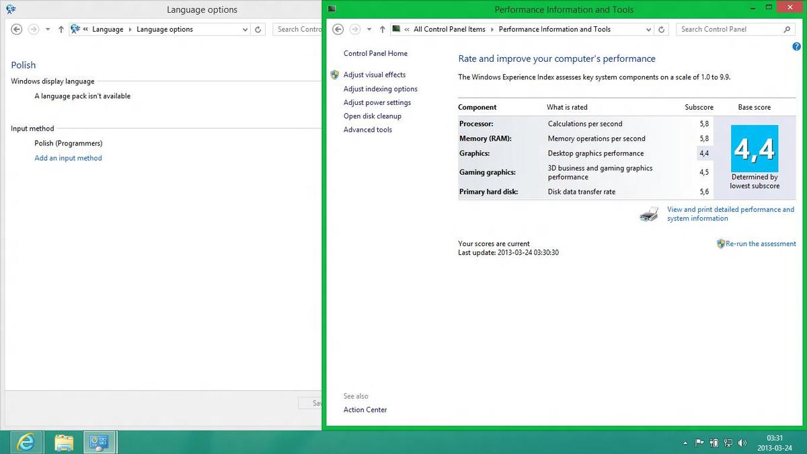
Task: Click the Performance Information window title icon
Action: click(332, 9)
